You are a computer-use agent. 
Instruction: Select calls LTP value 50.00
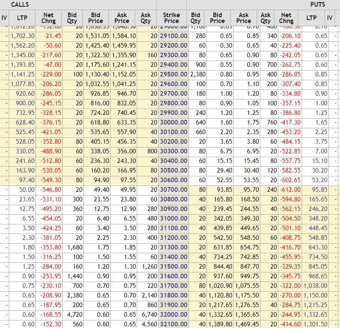[27, 190]
